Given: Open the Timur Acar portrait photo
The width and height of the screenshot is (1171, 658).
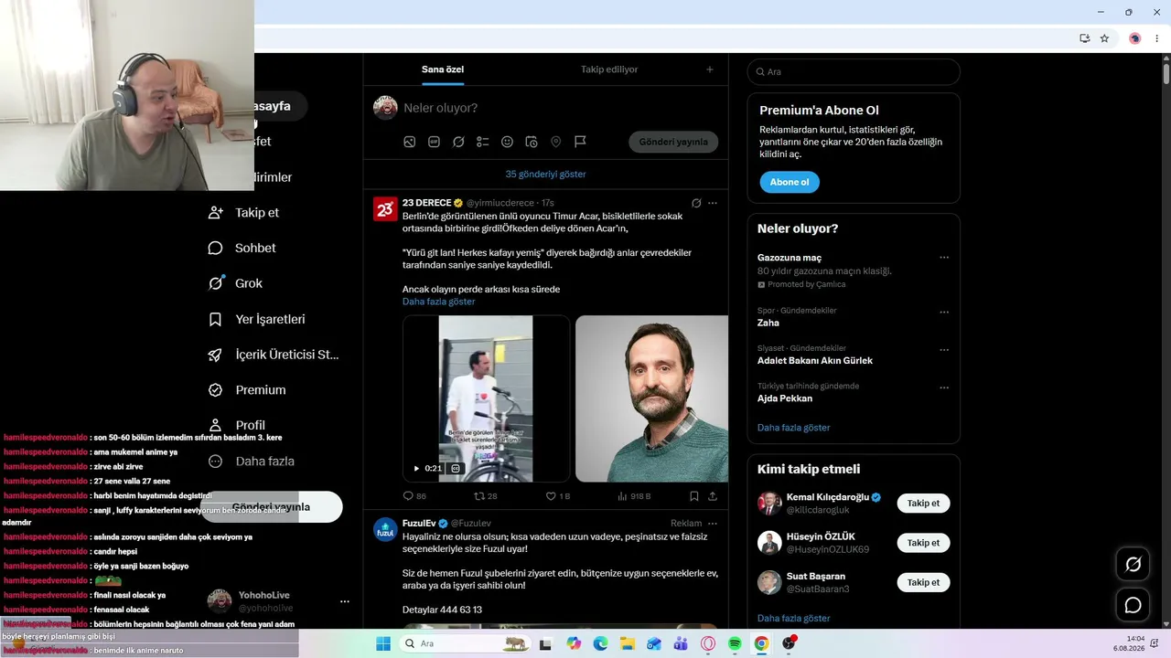Looking at the screenshot, I should 651,398.
